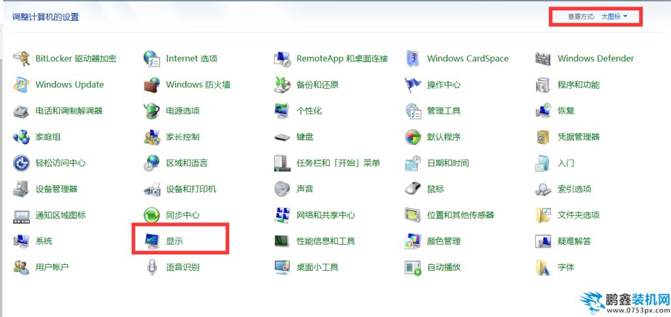671x317 pixels.
Task: Click the Windows Update icon
Action: [21, 85]
